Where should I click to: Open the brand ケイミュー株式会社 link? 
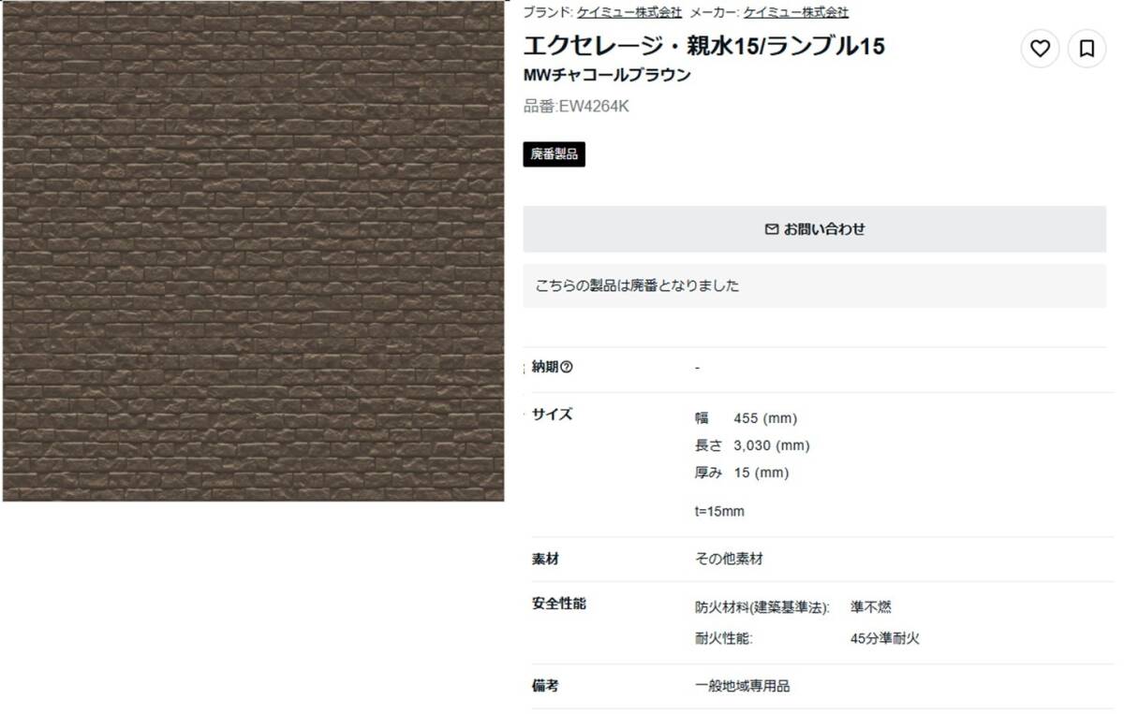tap(629, 12)
